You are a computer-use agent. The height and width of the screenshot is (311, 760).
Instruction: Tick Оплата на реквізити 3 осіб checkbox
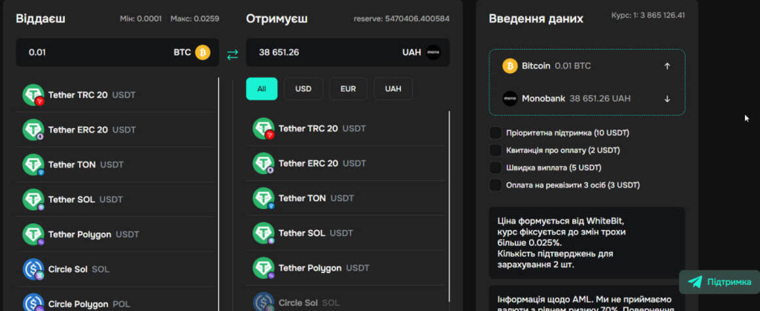tap(495, 185)
